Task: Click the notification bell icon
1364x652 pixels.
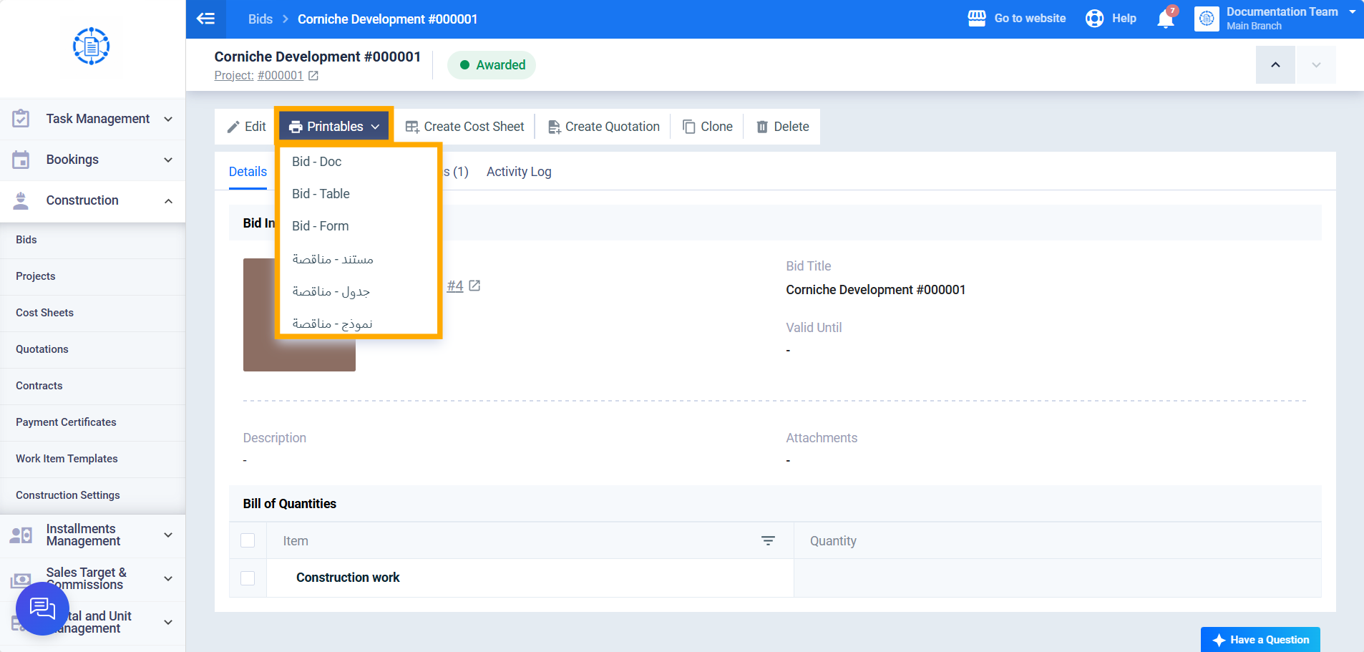Action: (x=1165, y=19)
